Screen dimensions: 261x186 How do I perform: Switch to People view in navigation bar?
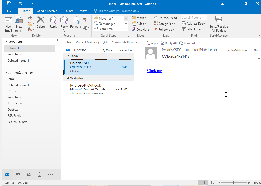pos(29,175)
